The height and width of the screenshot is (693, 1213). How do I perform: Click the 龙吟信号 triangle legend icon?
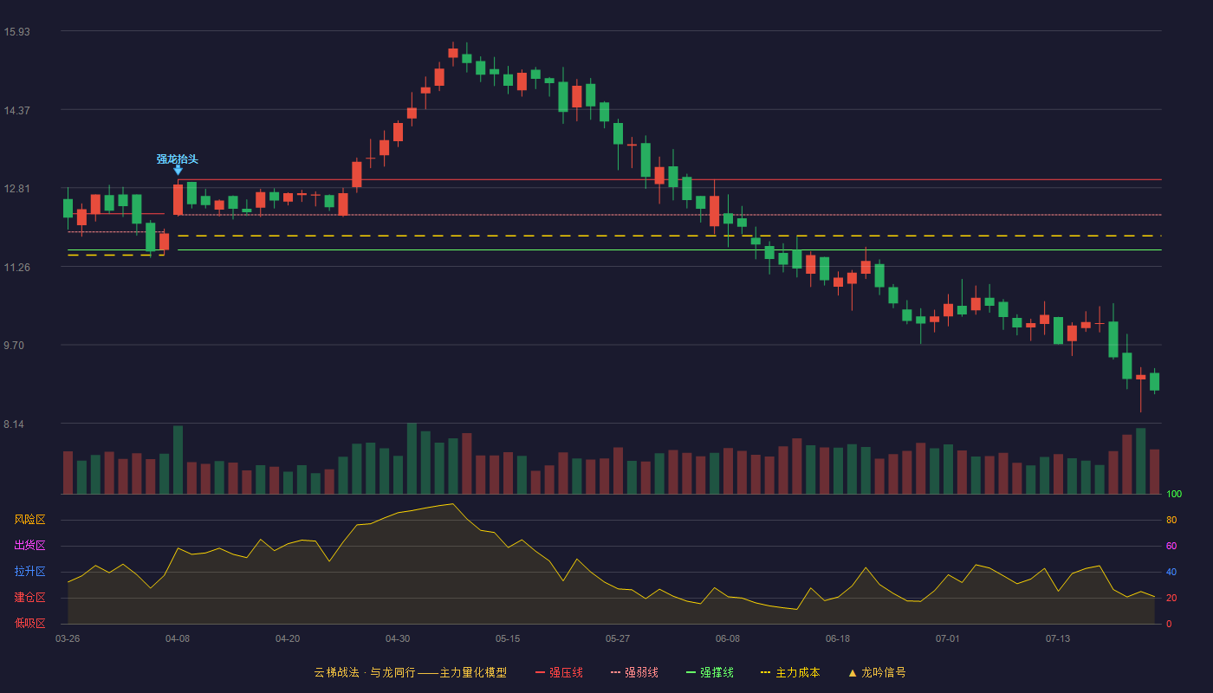pos(853,672)
